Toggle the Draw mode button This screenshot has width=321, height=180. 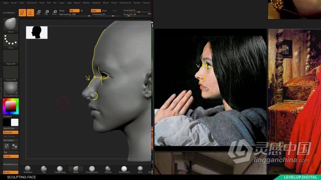click(x=30, y=13)
